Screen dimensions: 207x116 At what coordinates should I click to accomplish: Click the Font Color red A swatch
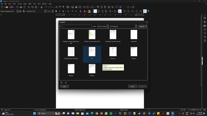coord(85,11)
